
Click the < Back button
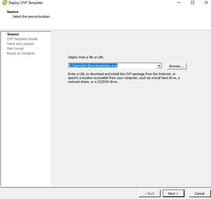[x=150, y=193]
